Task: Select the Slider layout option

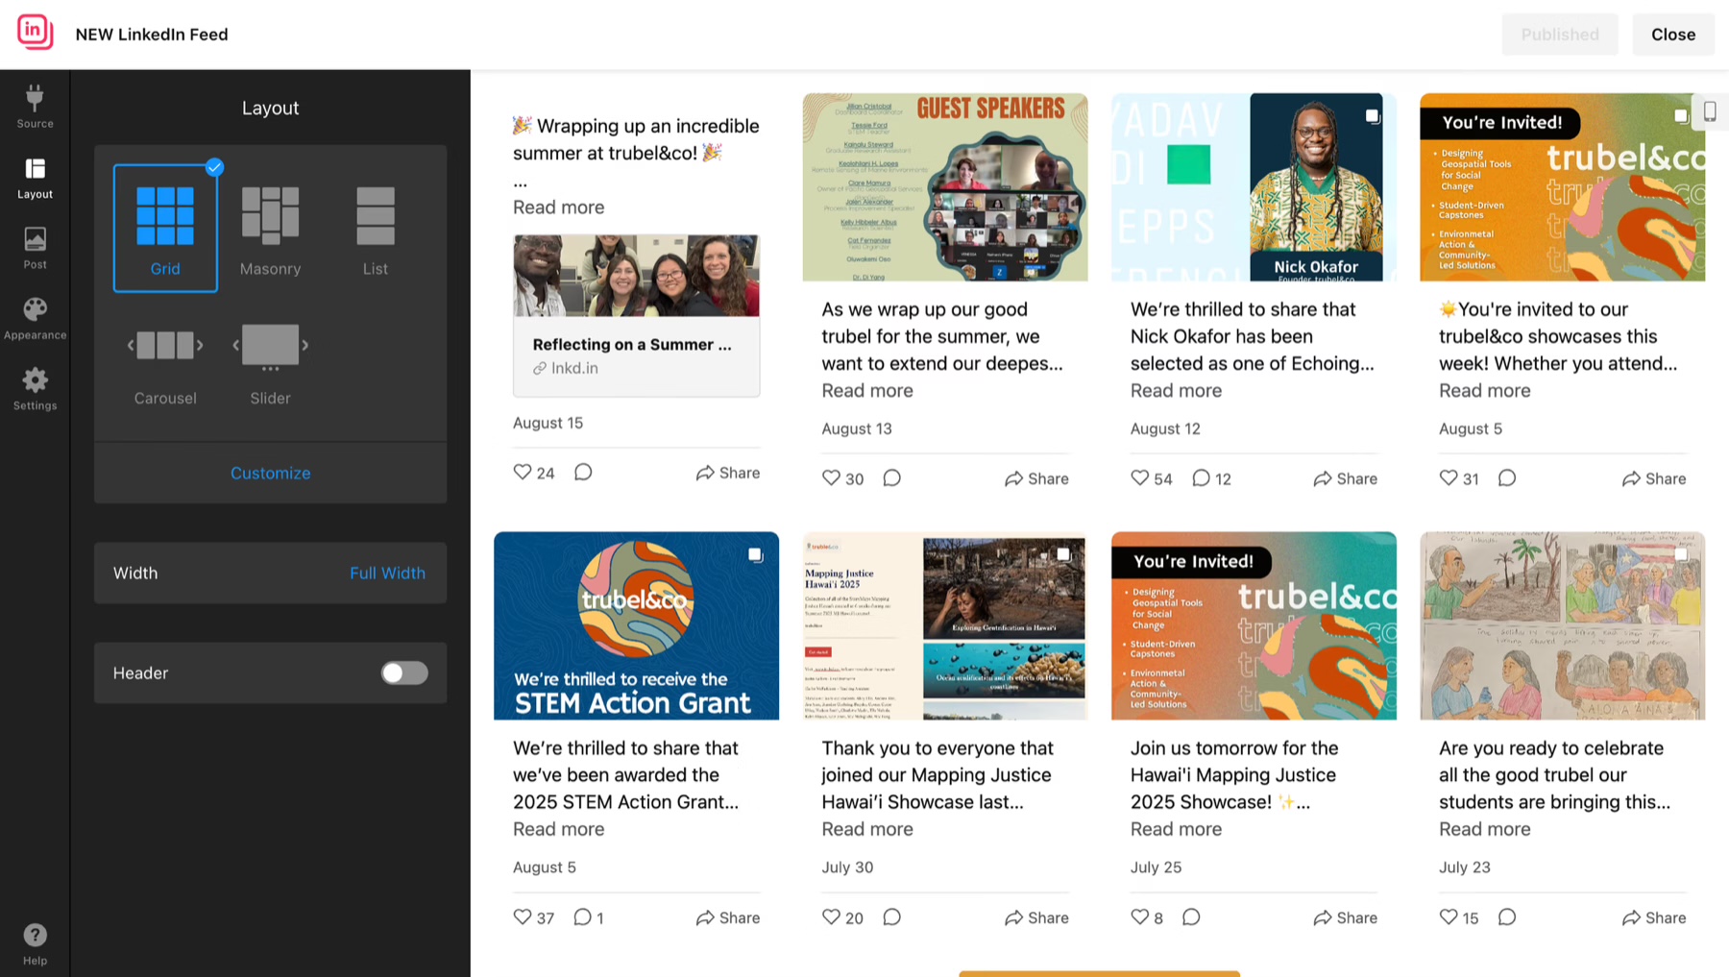Action: point(270,363)
